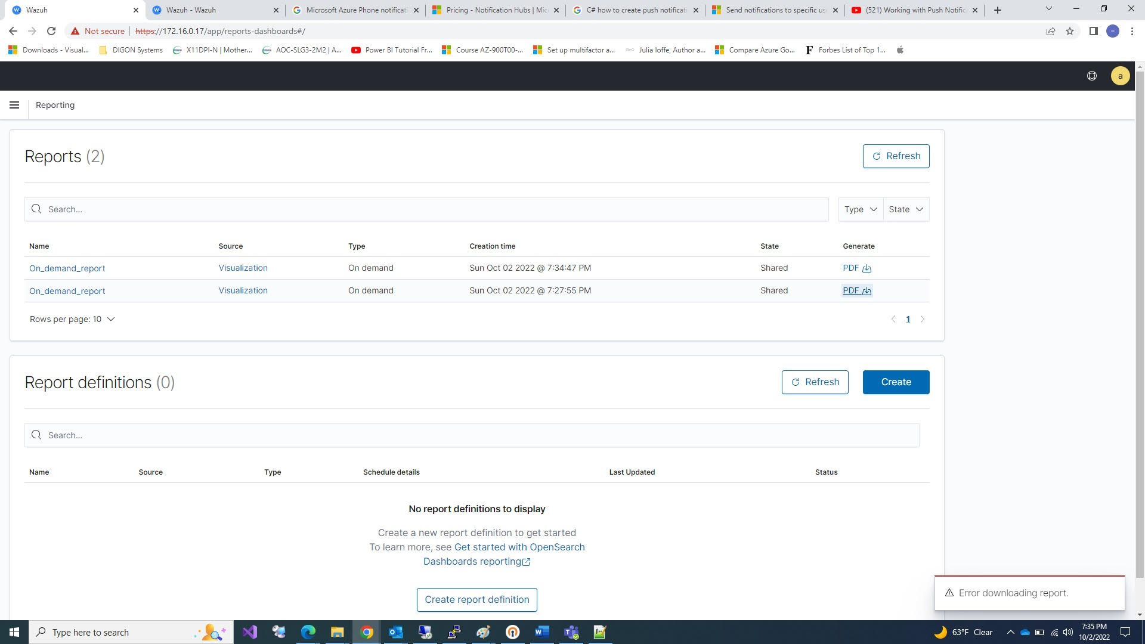1145x644 pixels.
Task: Bookmark this page using the star icon
Action: tap(1069, 31)
